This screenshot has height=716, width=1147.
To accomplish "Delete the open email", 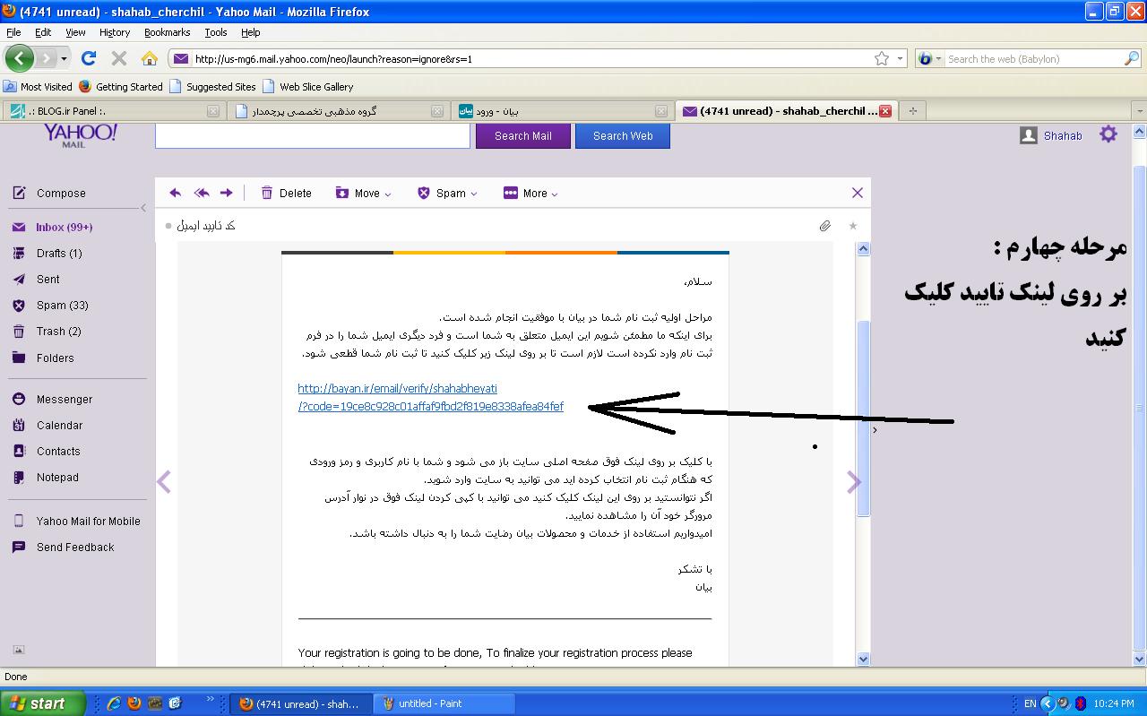I will 286,193.
